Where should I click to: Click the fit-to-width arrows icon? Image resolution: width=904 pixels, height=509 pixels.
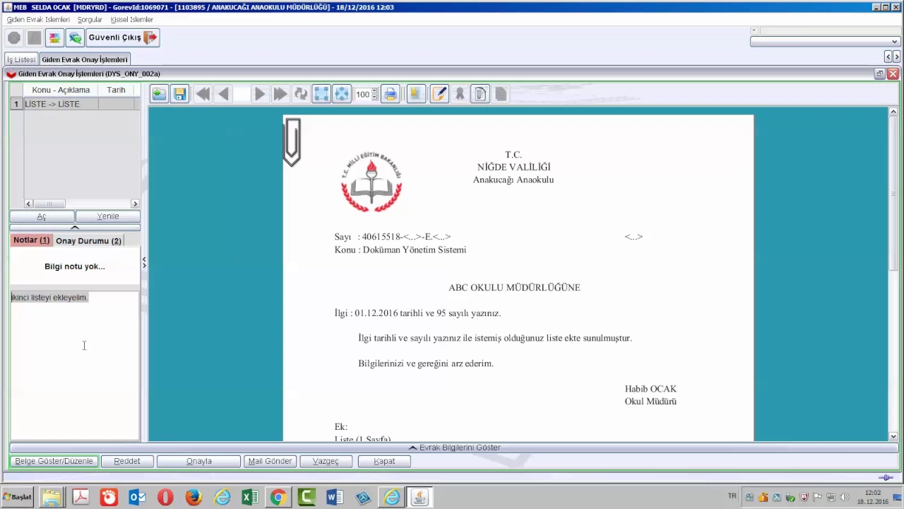[x=342, y=94]
